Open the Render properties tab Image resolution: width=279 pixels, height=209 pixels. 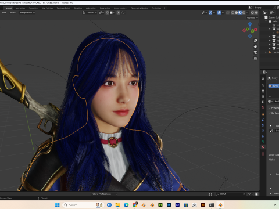263,85
